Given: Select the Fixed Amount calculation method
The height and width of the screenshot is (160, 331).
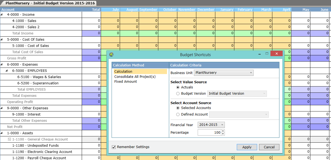Looking at the screenshot, I should pos(126,81).
